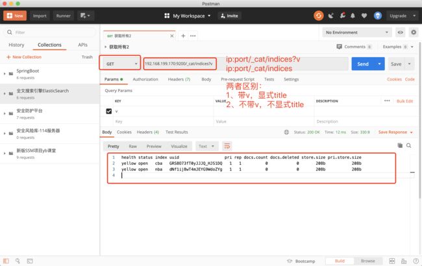422x266 pixels.
Task: Click the empty Key parameter field
Action: point(164,121)
